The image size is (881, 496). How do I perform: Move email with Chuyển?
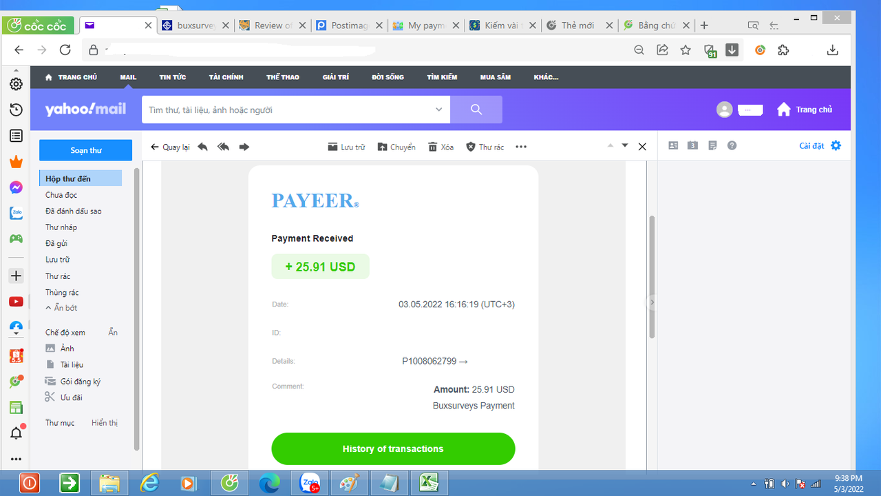[396, 147]
